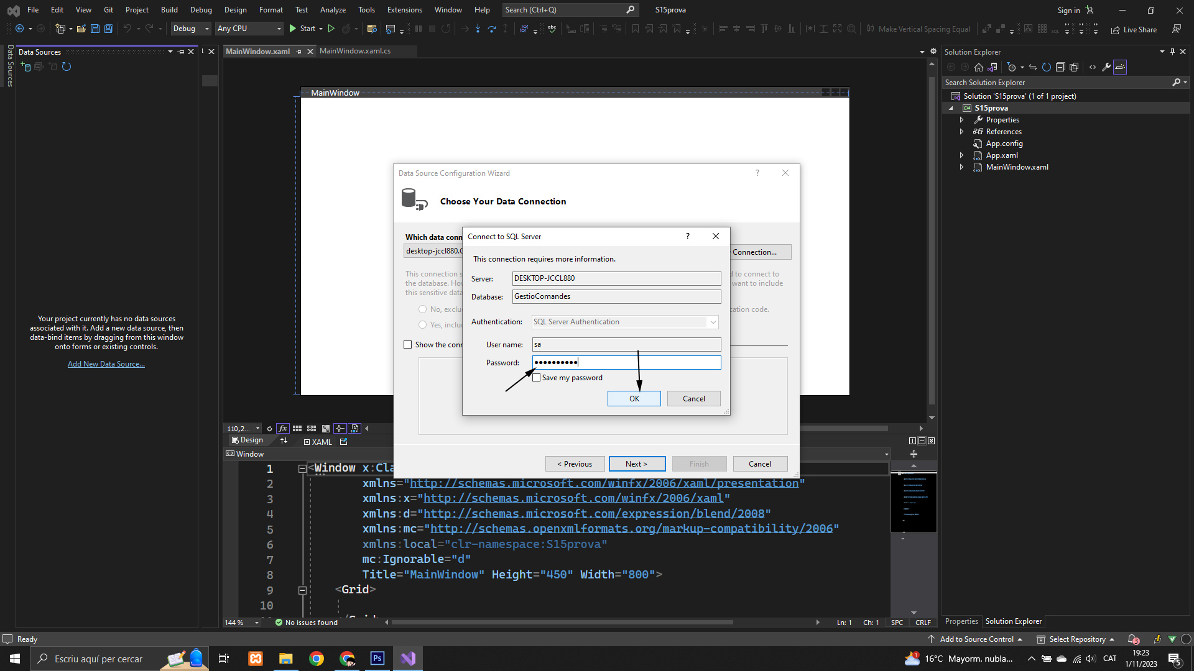Expand the Properties node in Solution Explorer
Viewport: 1194px width, 671px height.
(962, 120)
